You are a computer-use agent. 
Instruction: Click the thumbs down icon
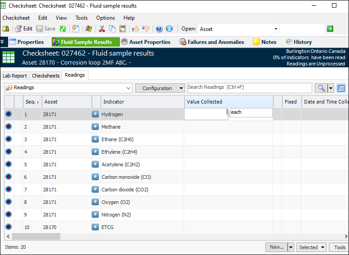tap(146, 29)
